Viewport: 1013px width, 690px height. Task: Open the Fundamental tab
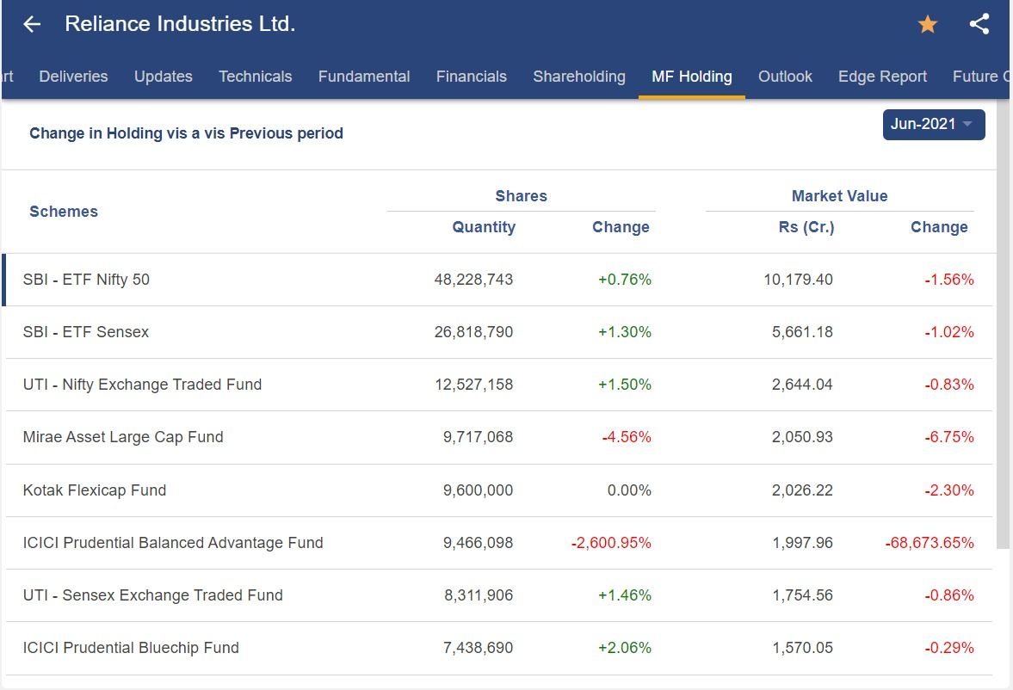point(364,77)
